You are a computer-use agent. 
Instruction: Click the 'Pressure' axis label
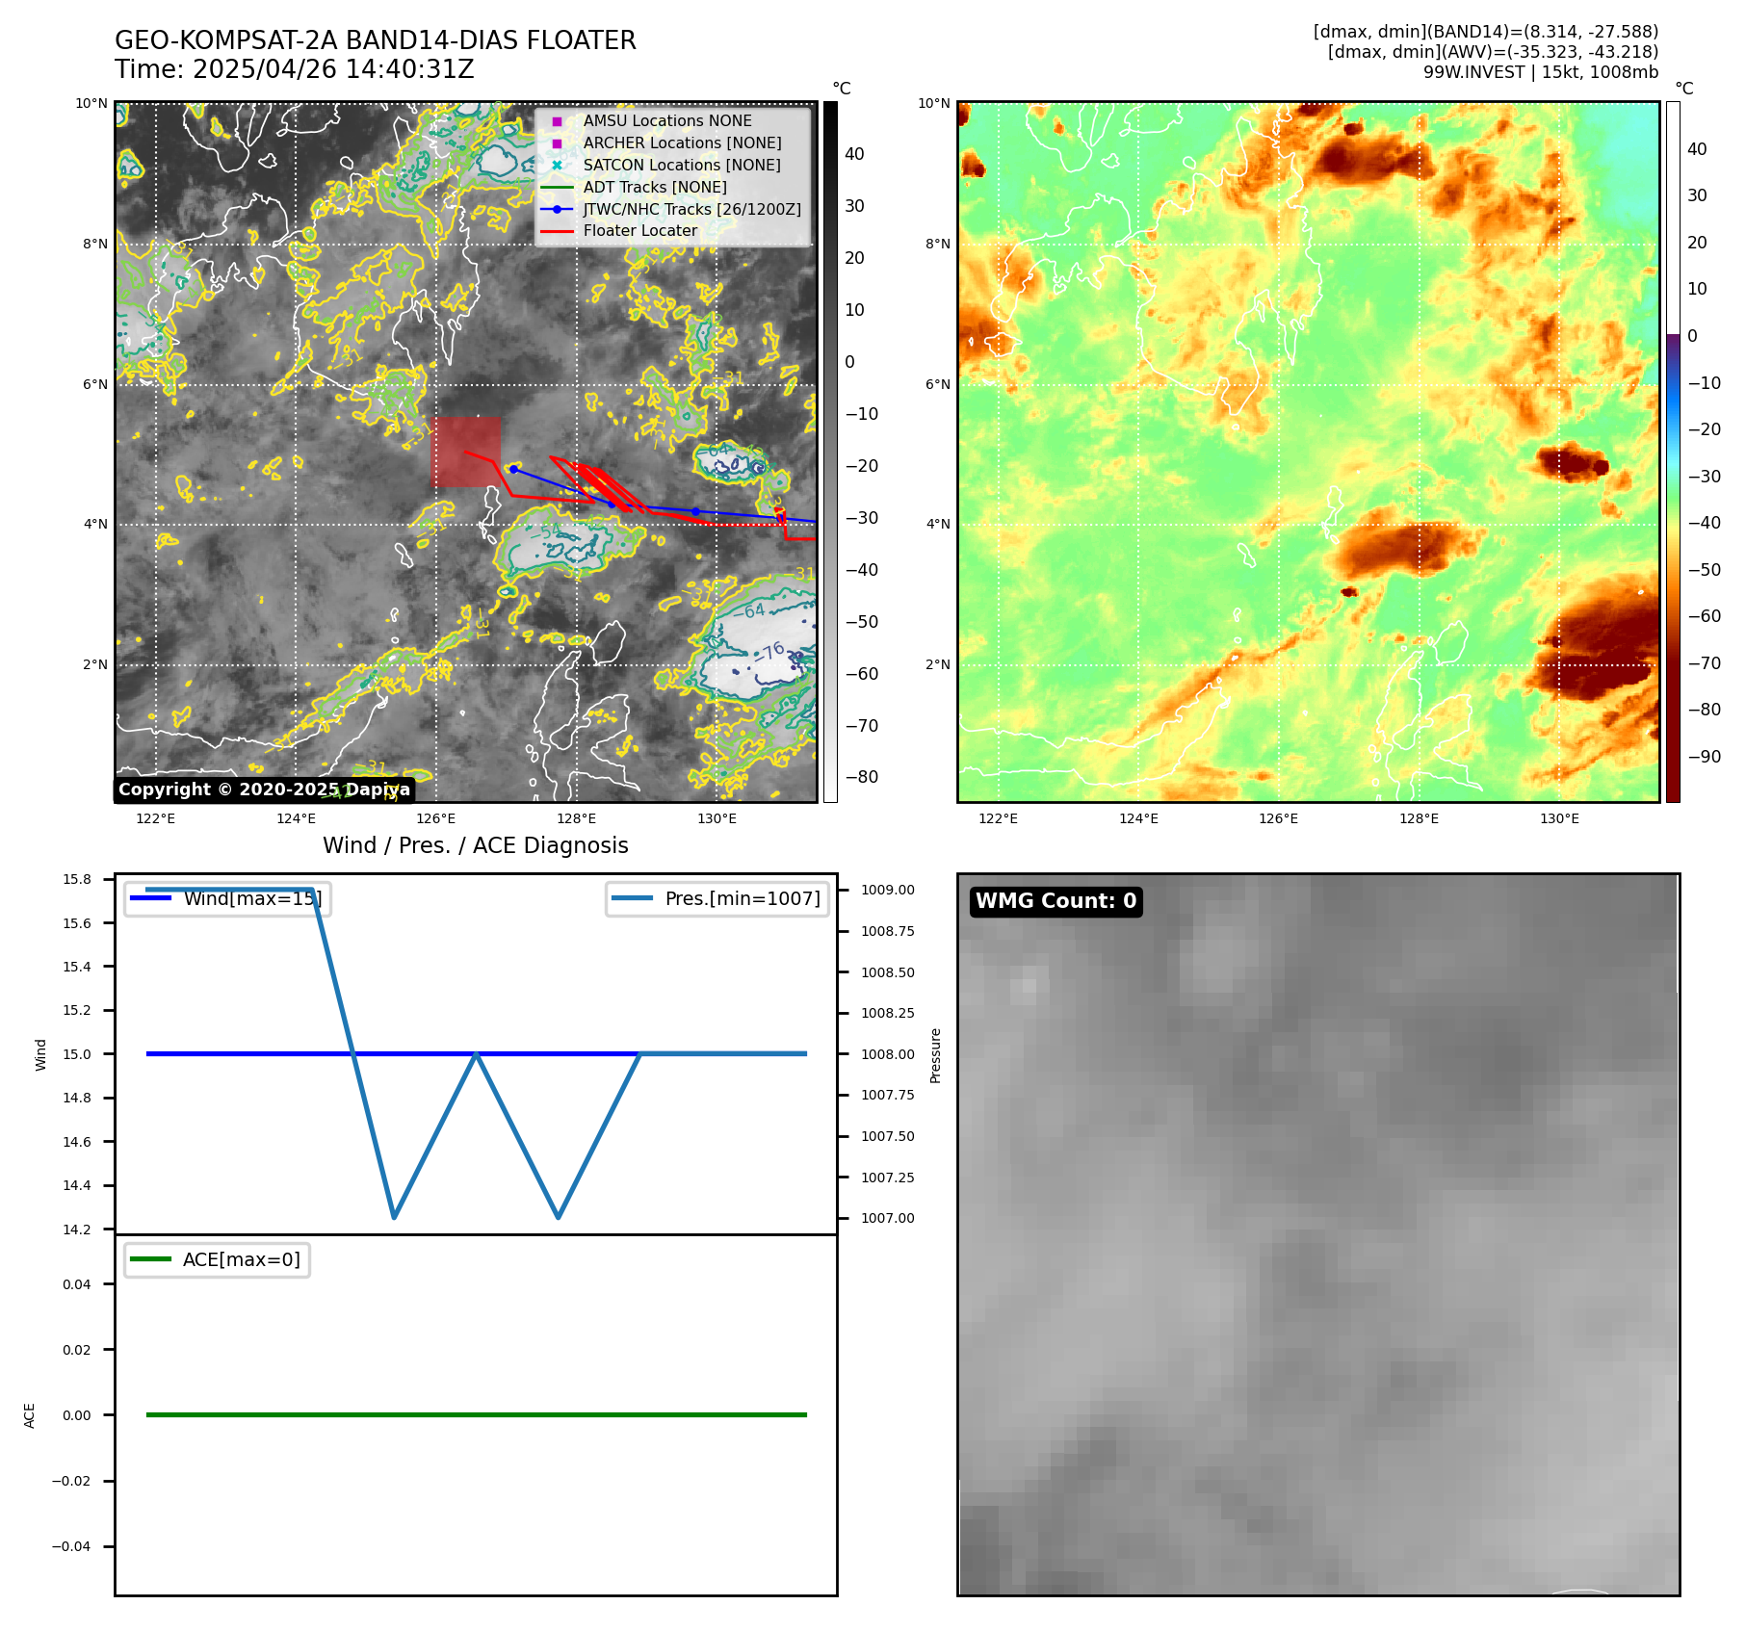pyautogui.click(x=935, y=1055)
